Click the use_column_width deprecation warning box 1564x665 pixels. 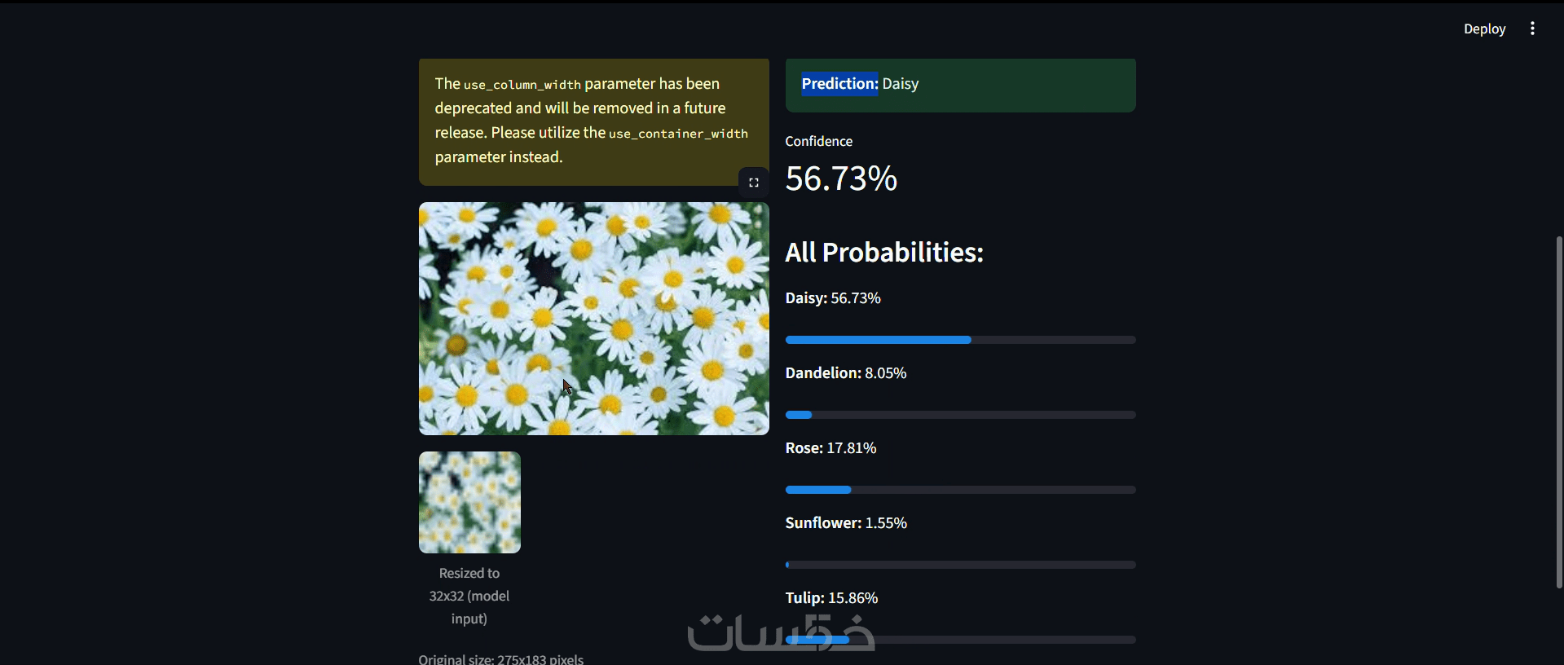point(593,121)
